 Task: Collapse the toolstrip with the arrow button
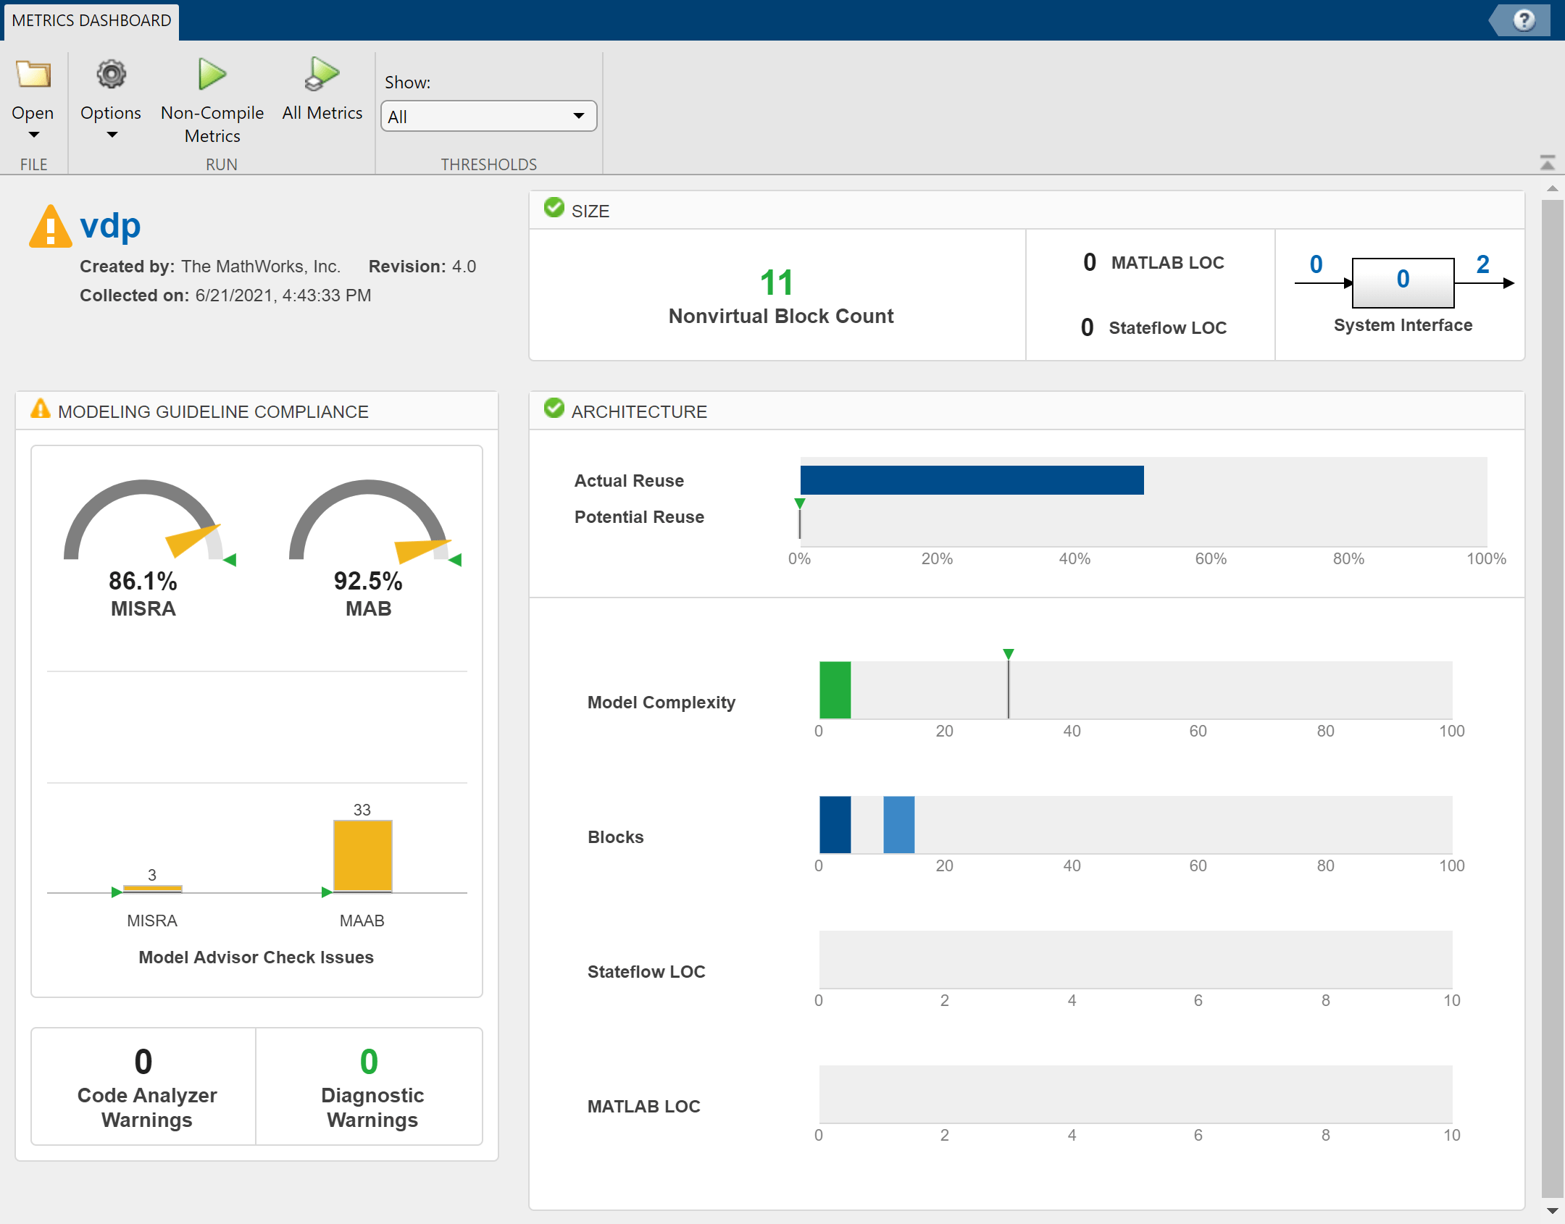pos(1547,163)
